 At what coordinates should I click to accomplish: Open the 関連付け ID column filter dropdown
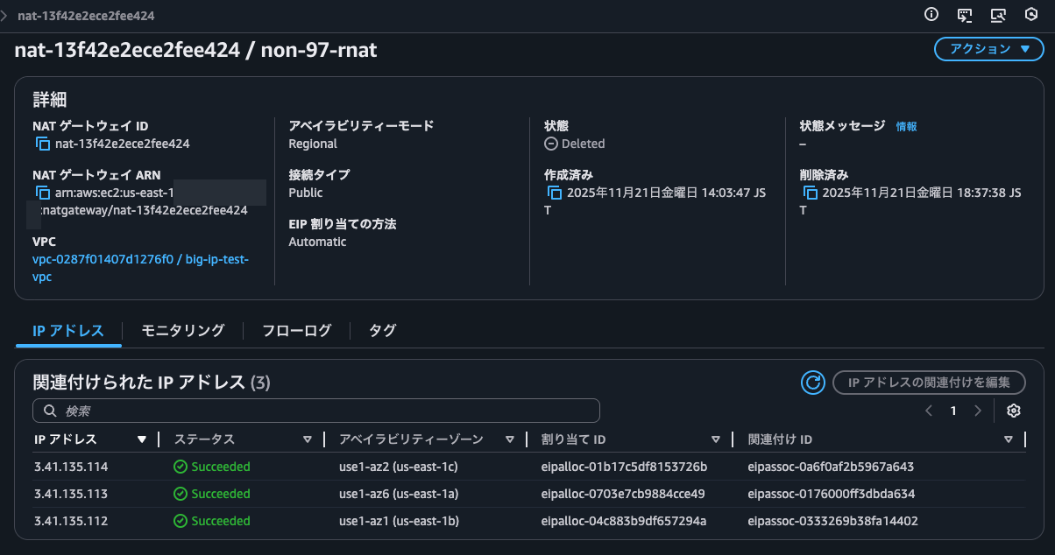(x=1008, y=439)
